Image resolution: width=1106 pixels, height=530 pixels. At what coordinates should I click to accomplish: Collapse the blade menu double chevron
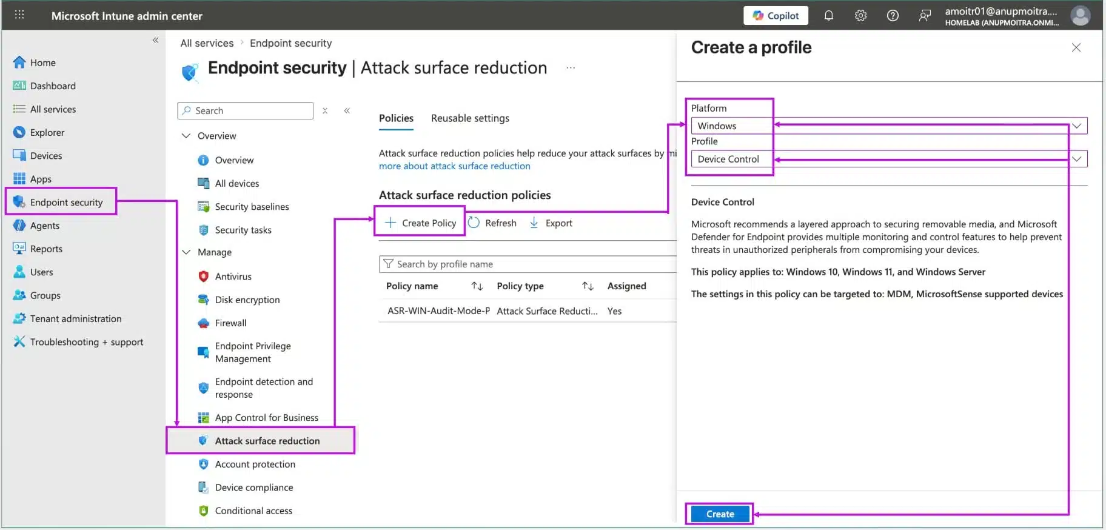pos(347,110)
